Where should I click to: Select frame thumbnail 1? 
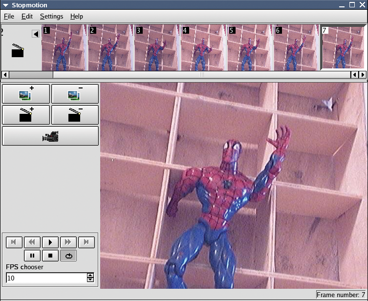point(63,47)
